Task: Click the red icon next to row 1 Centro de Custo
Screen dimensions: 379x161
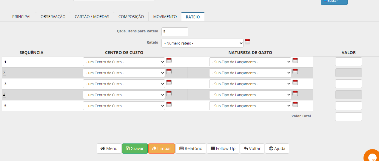Action: point(169,61)
